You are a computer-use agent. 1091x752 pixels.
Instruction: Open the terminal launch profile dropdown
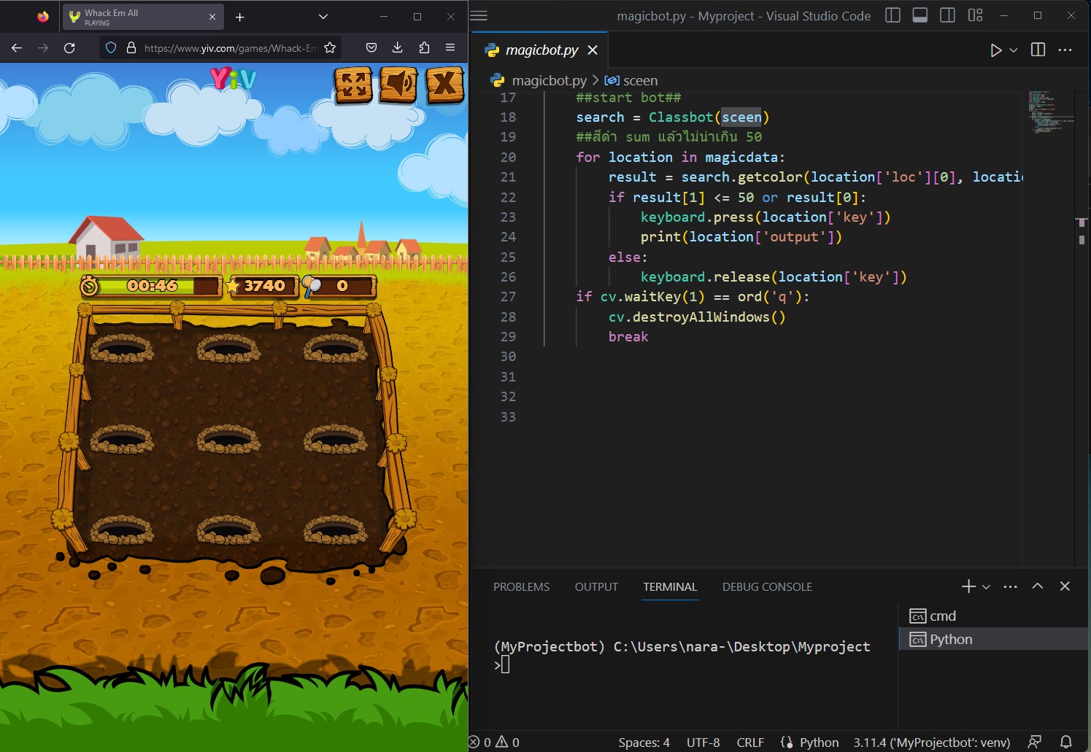pos(986,586)
